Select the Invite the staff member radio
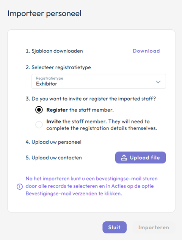Viewport: 182px width, 240px height. tap(39, 125)
